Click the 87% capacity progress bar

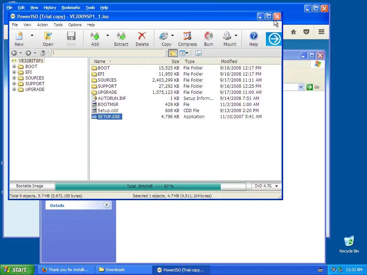click(x=150, y=186)
